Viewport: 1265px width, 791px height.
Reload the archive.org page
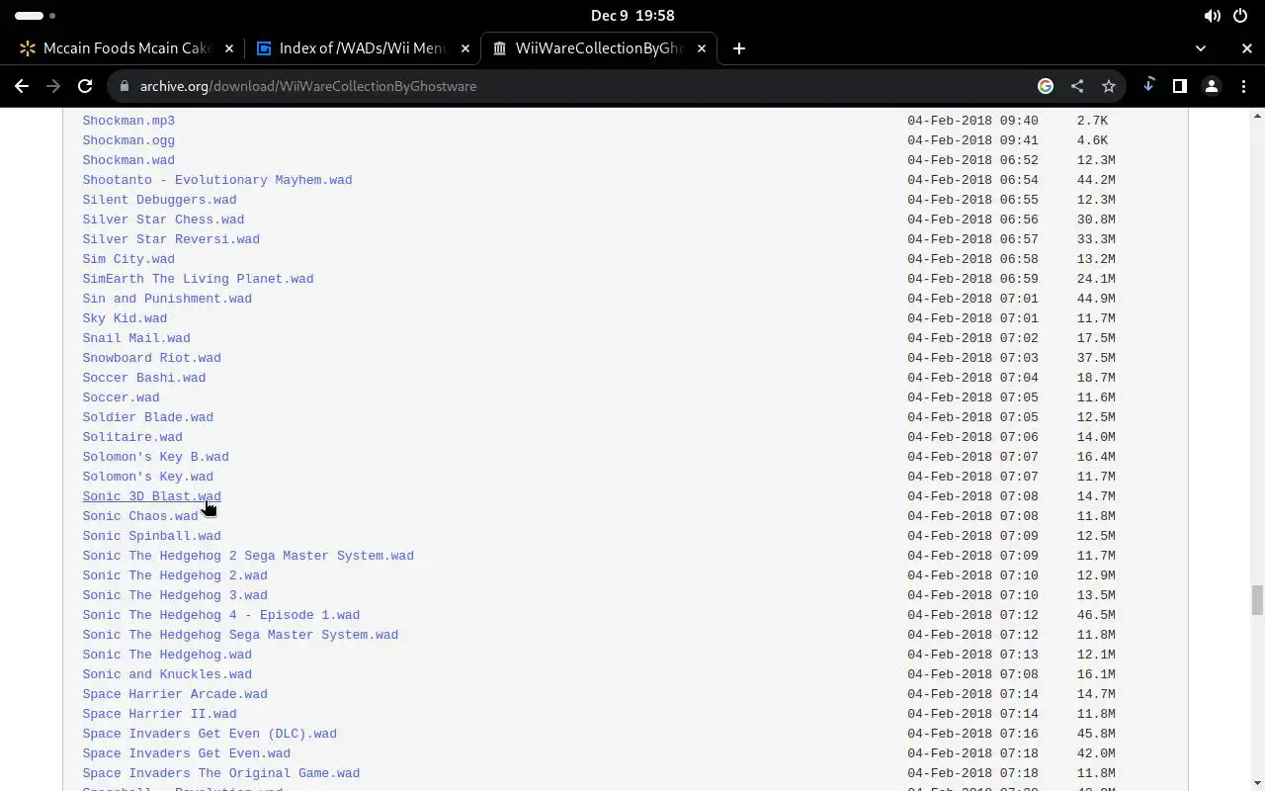click(x=85, y=86)
